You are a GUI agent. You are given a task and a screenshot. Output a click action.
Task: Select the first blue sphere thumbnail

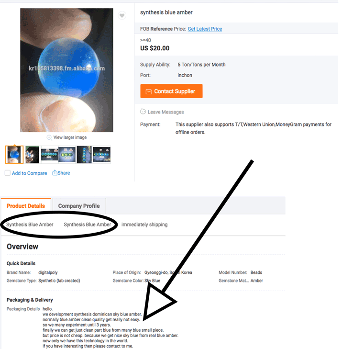click(x=14, y=155)
